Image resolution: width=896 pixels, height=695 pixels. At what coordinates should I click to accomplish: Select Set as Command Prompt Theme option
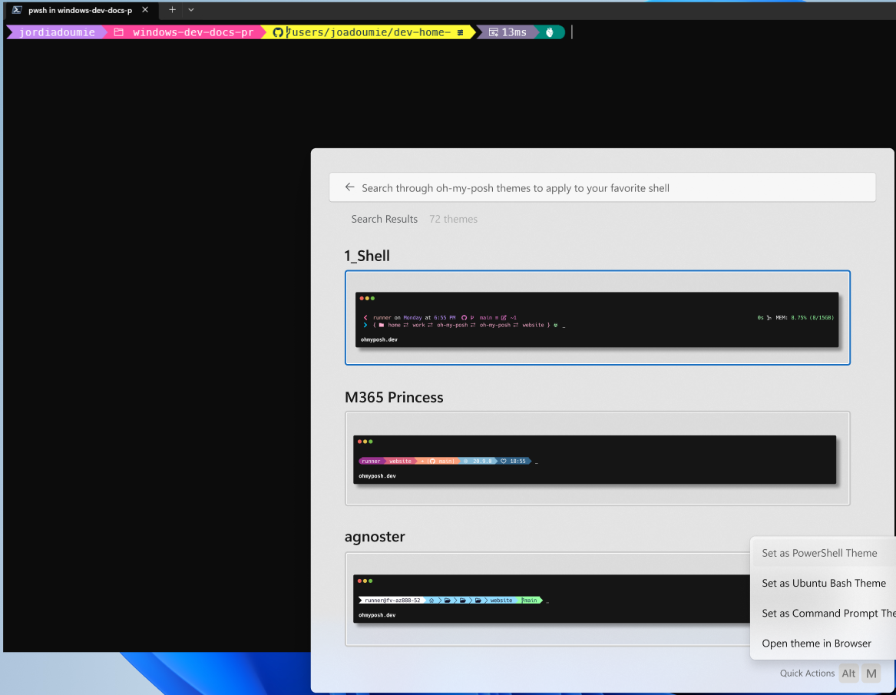pos(825,613)
